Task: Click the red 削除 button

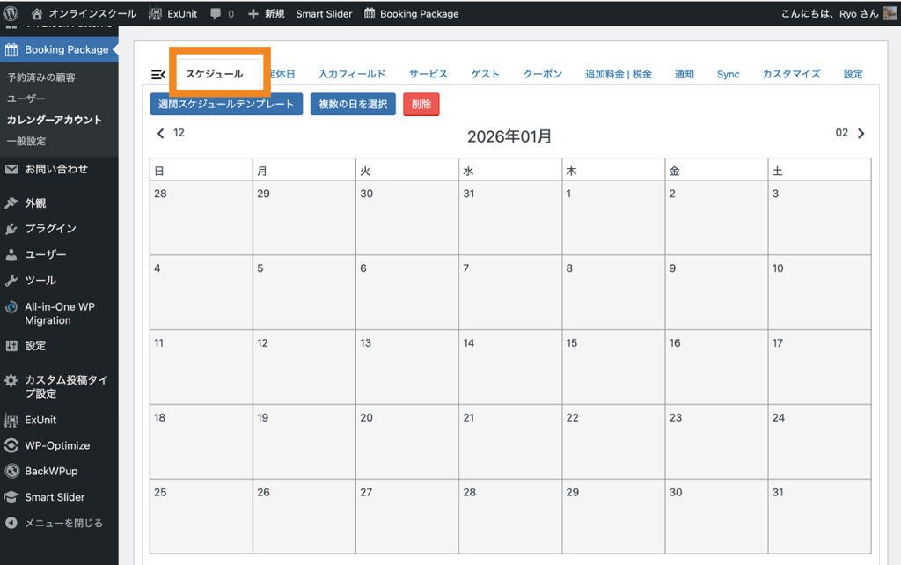Action: [x=421, y=105]
